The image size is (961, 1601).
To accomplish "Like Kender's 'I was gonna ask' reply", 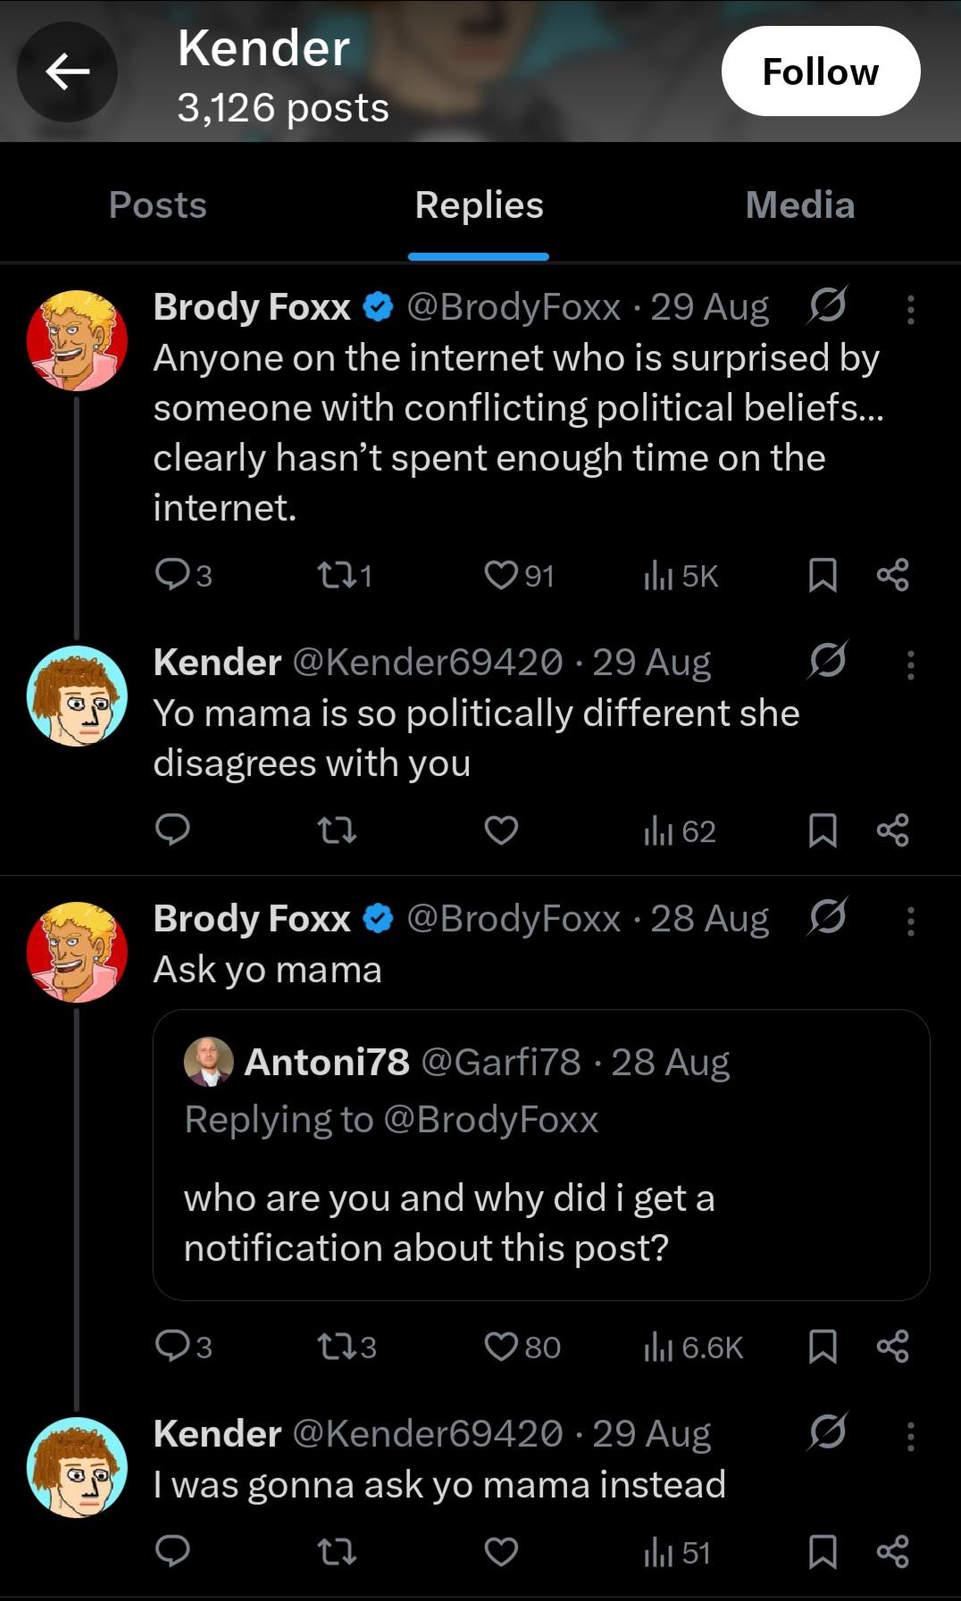I will tap(501, 1552).
